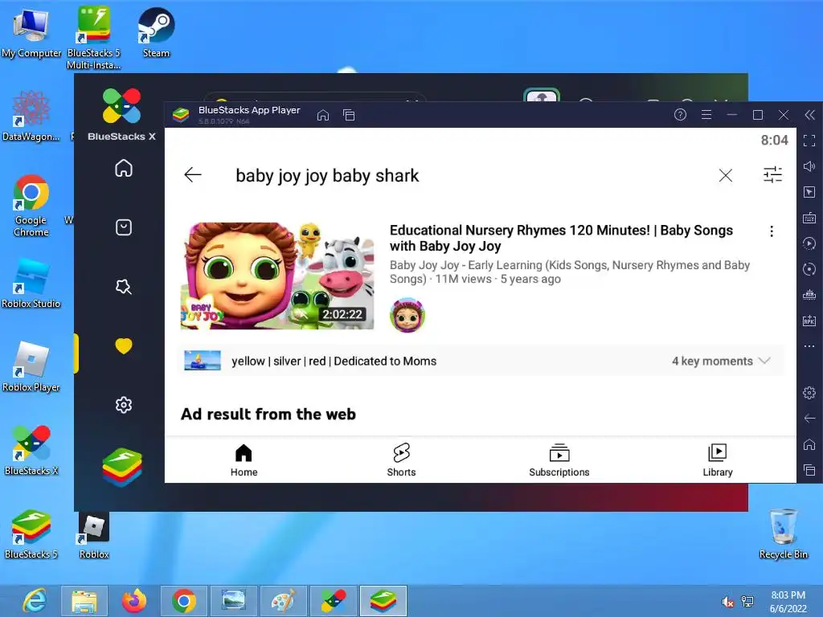The width and height of the screenshot is (823, 617).
Task: Click the Baby Joy Joy video thumbnail
Action: [x=277, y=276]
